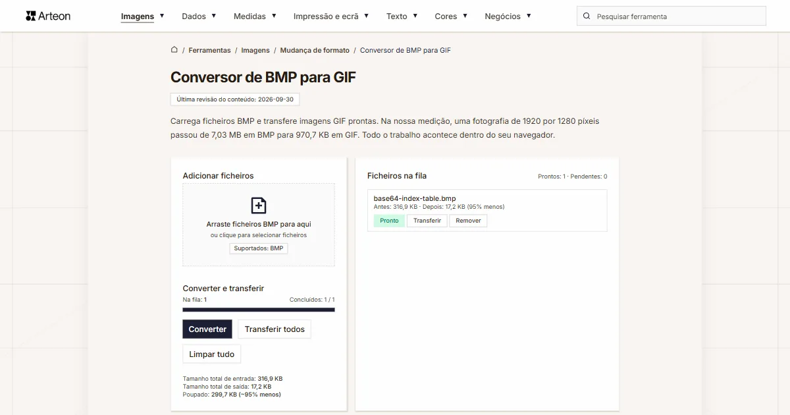Transfer base64-index-table.bmp with Transferir button

click(427, 221)
